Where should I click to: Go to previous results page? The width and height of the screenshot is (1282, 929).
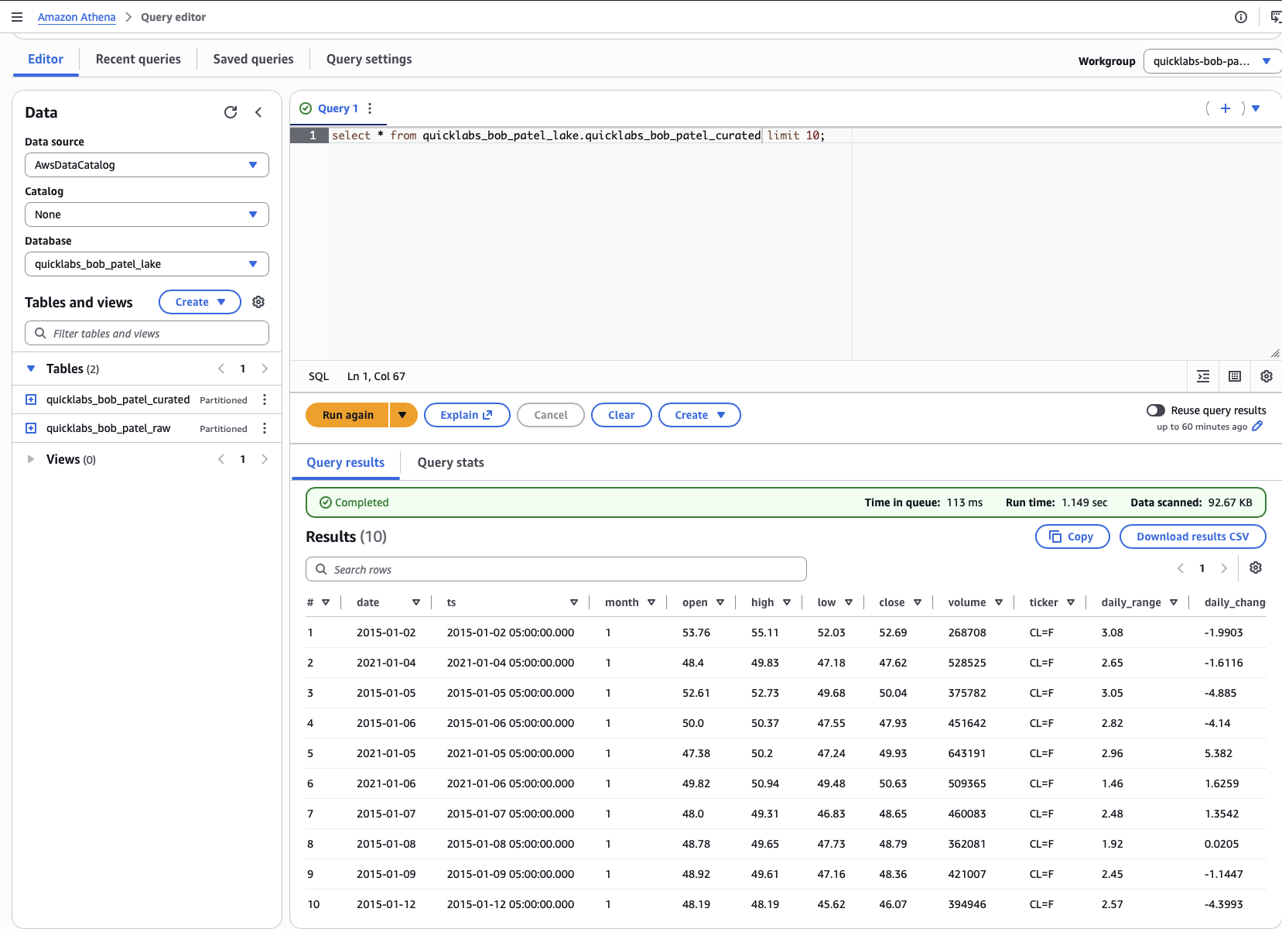[1181, 568]
